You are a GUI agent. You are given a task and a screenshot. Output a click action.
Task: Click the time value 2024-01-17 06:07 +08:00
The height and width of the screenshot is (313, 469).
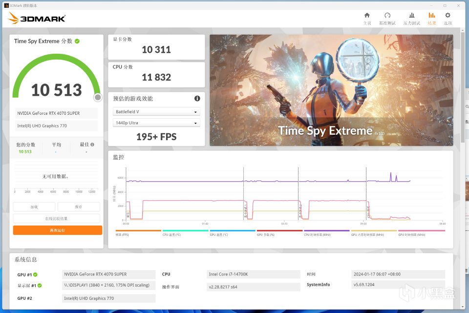398,274
